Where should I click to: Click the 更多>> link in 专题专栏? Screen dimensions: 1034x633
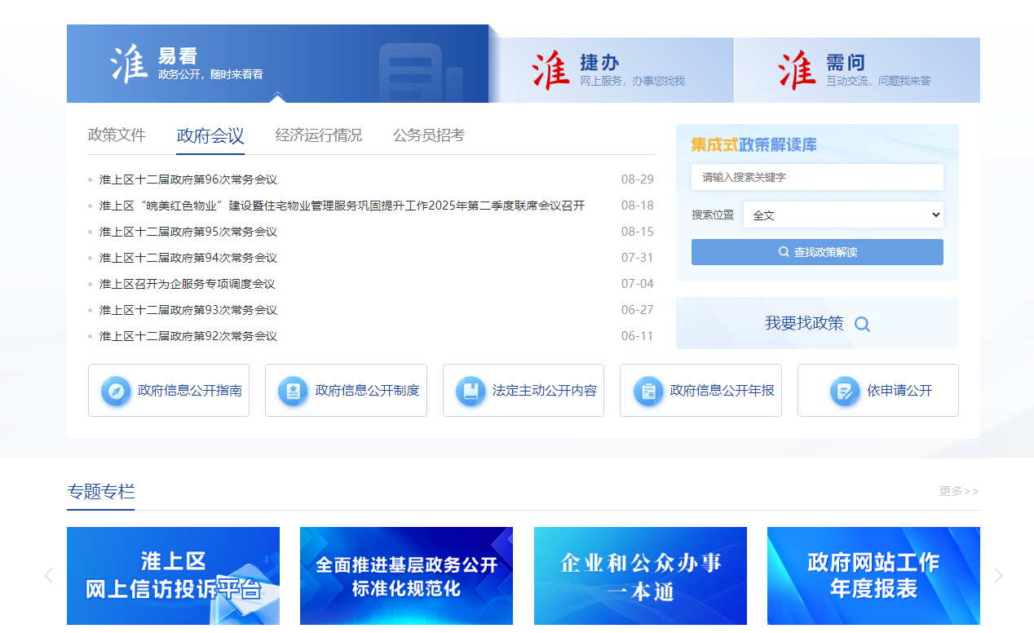tap(959, 491)
